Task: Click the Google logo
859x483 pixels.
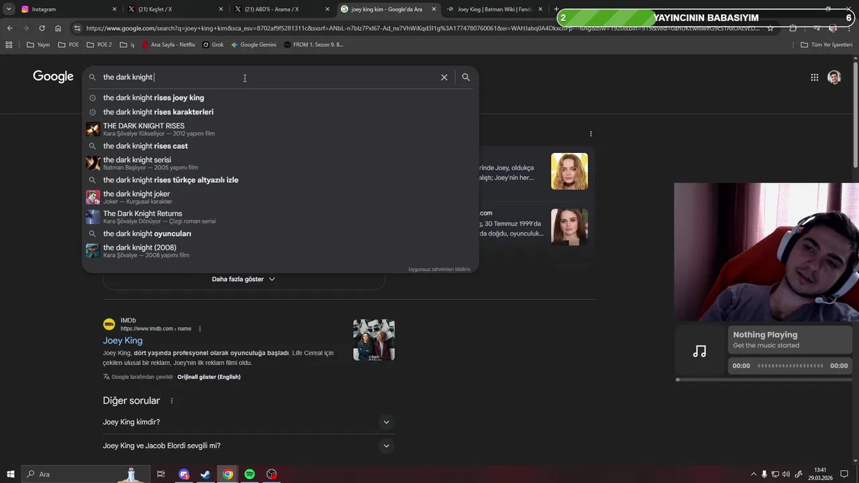Action: (53, 76)
